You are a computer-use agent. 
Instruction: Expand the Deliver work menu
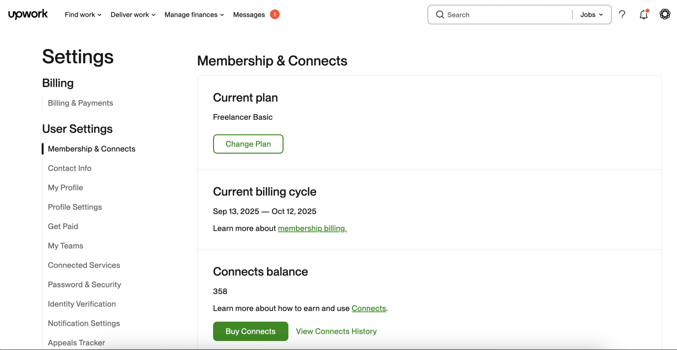[132, 14]
